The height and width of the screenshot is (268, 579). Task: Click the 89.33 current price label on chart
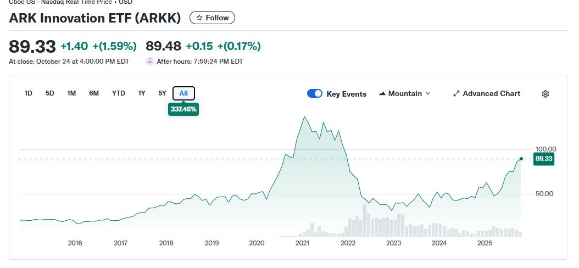[x=544, y=159]
